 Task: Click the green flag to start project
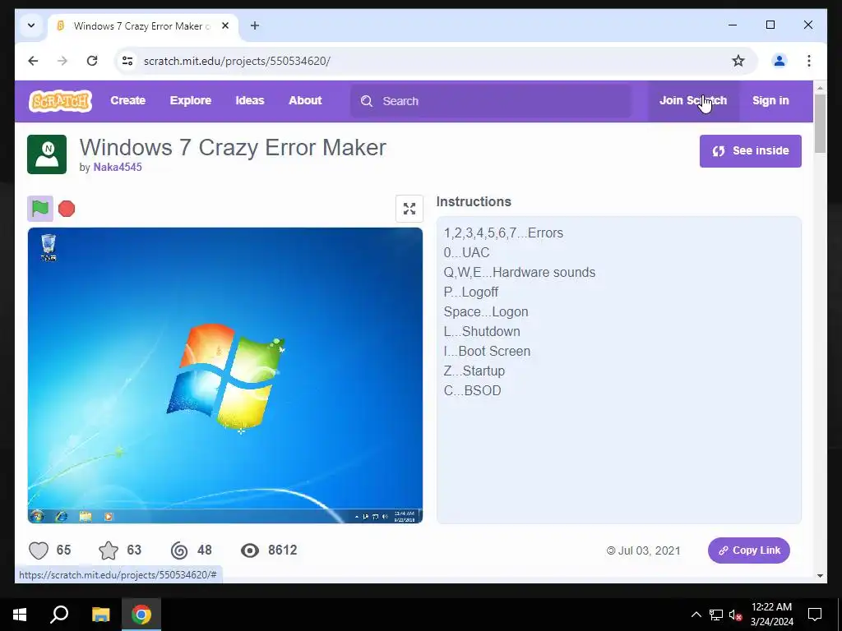point(40,208)
